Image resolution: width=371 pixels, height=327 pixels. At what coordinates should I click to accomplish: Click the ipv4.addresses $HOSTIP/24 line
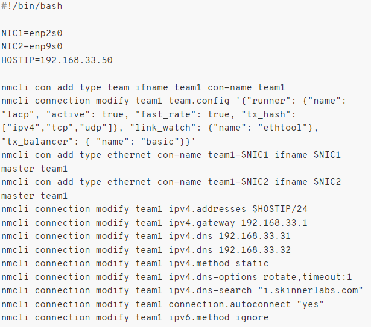click(x=154, y=209)
